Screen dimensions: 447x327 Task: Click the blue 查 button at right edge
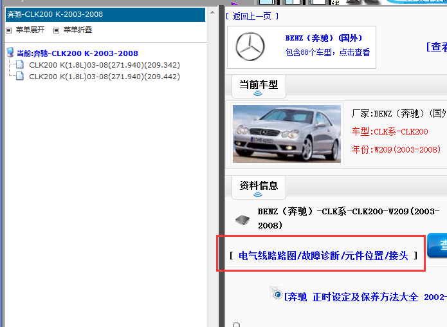[437, 245]
